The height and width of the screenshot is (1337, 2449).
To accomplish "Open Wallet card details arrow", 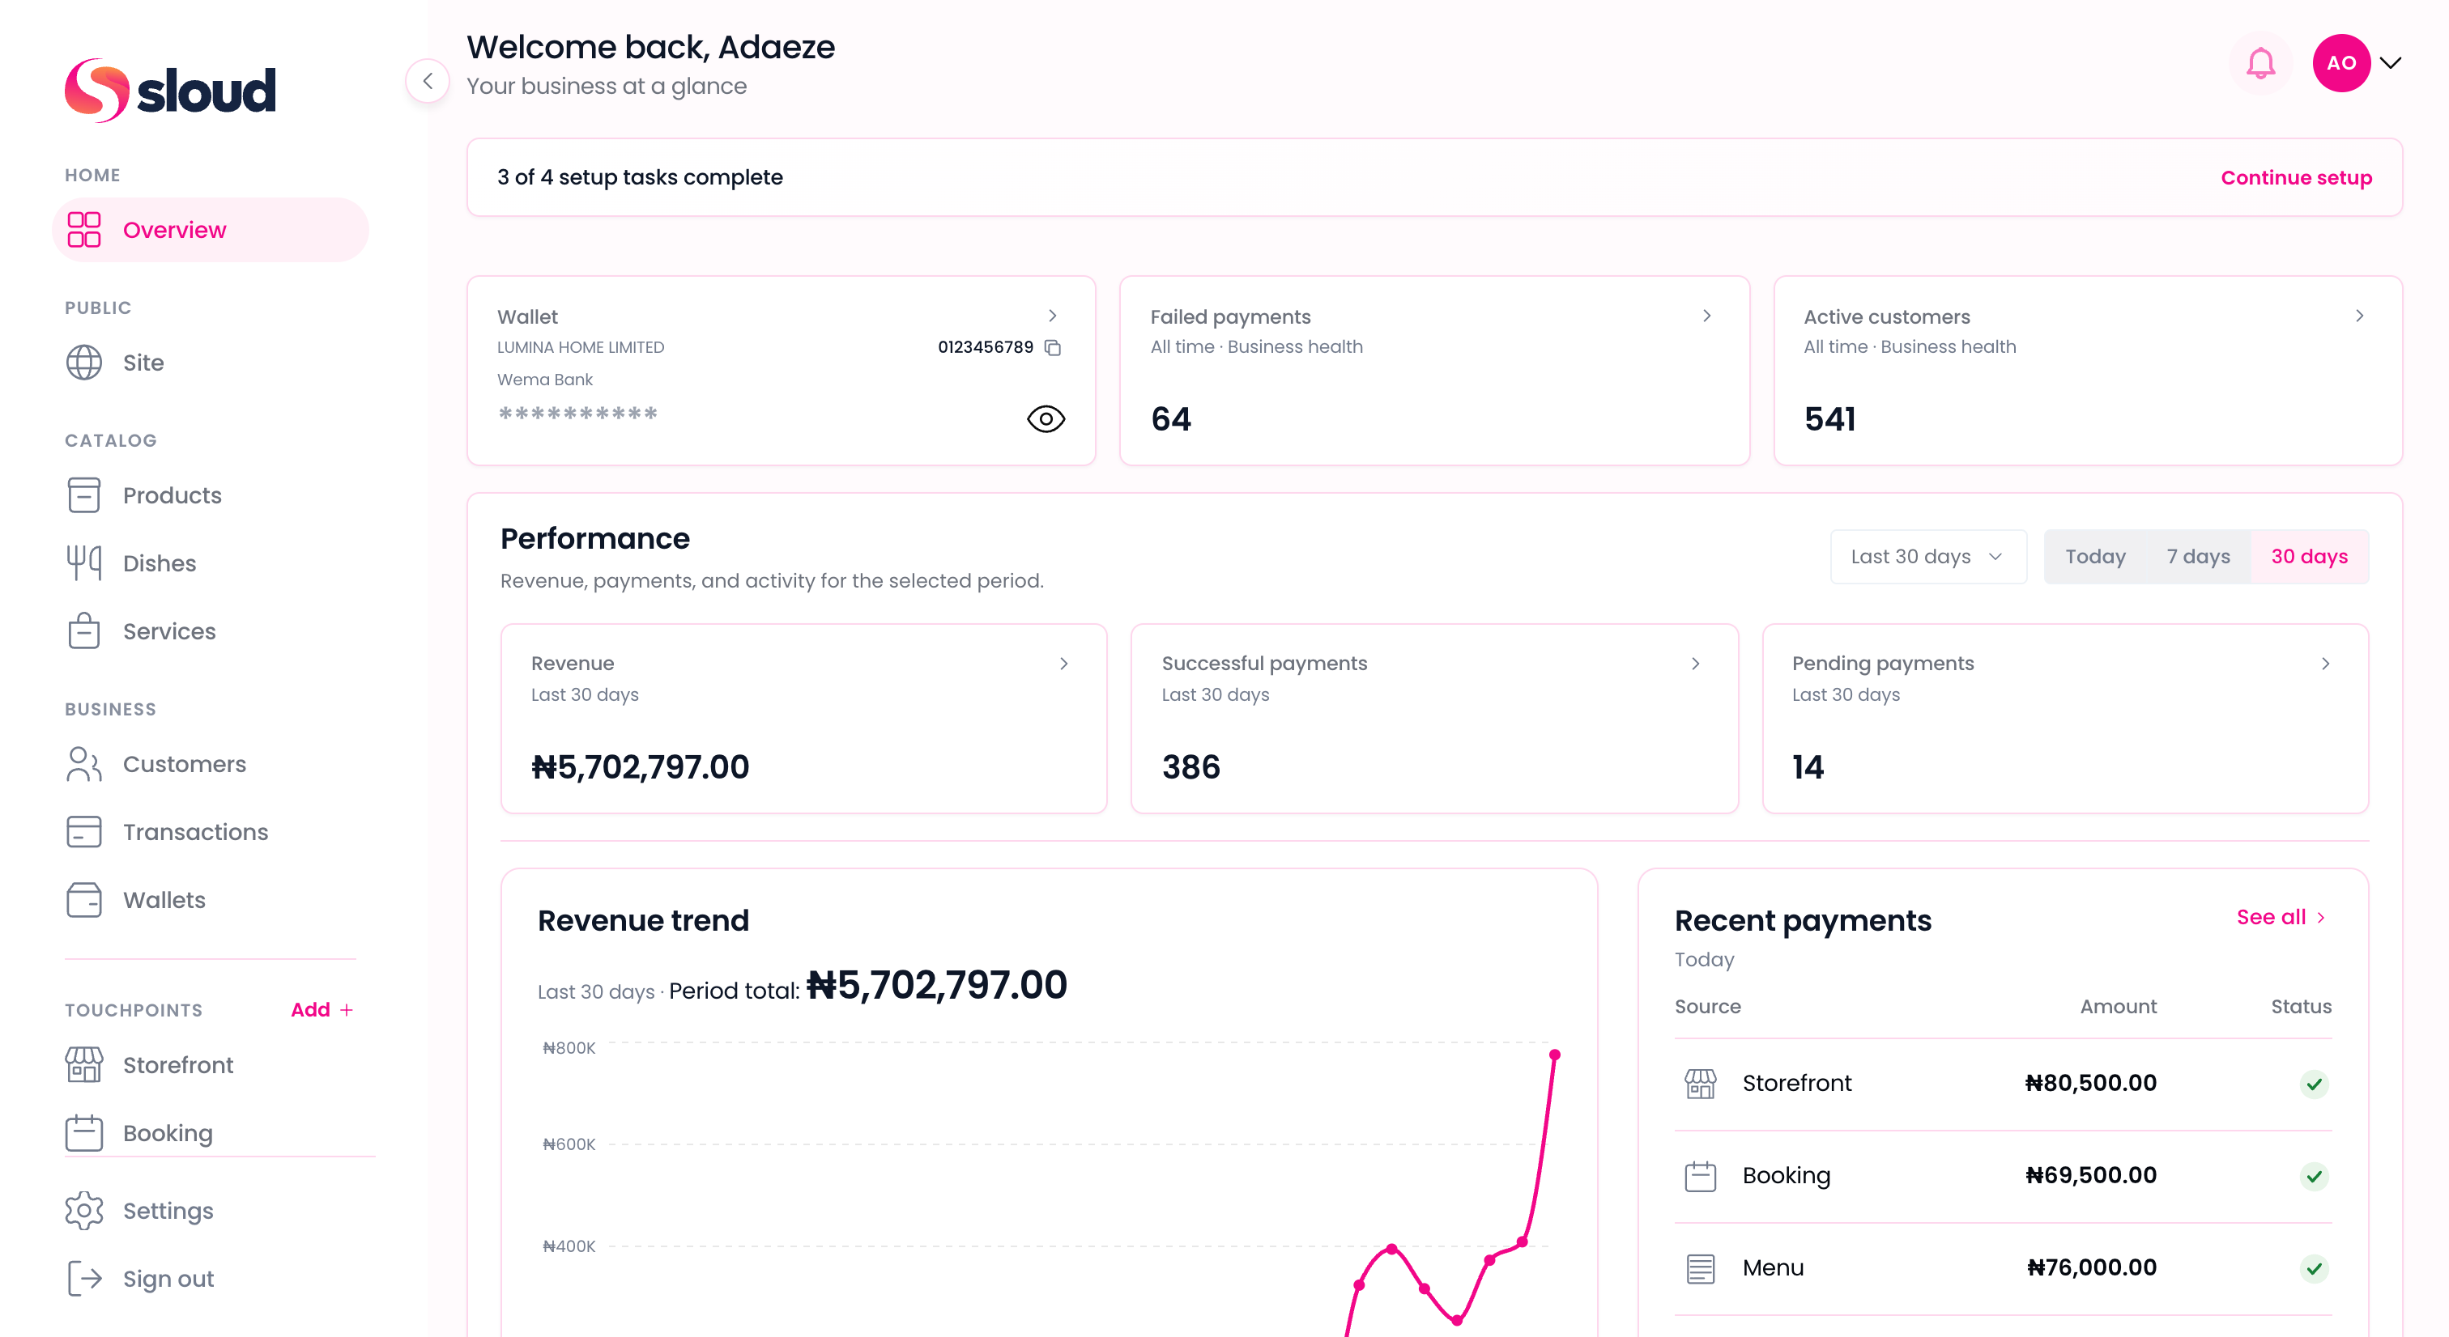I will tap(1053, 316).
